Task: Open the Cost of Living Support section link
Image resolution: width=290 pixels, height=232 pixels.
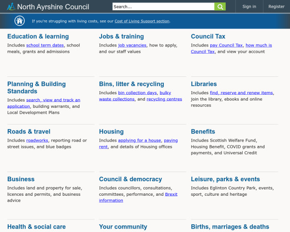Action: [x=142, y=21]
